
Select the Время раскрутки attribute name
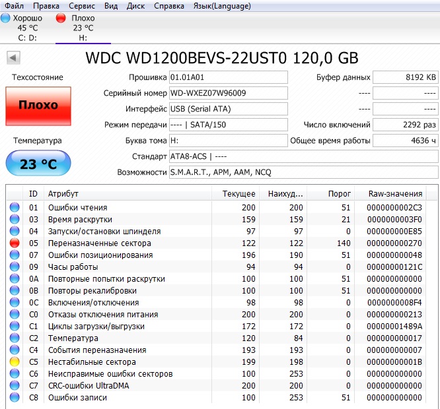[80, 220]
